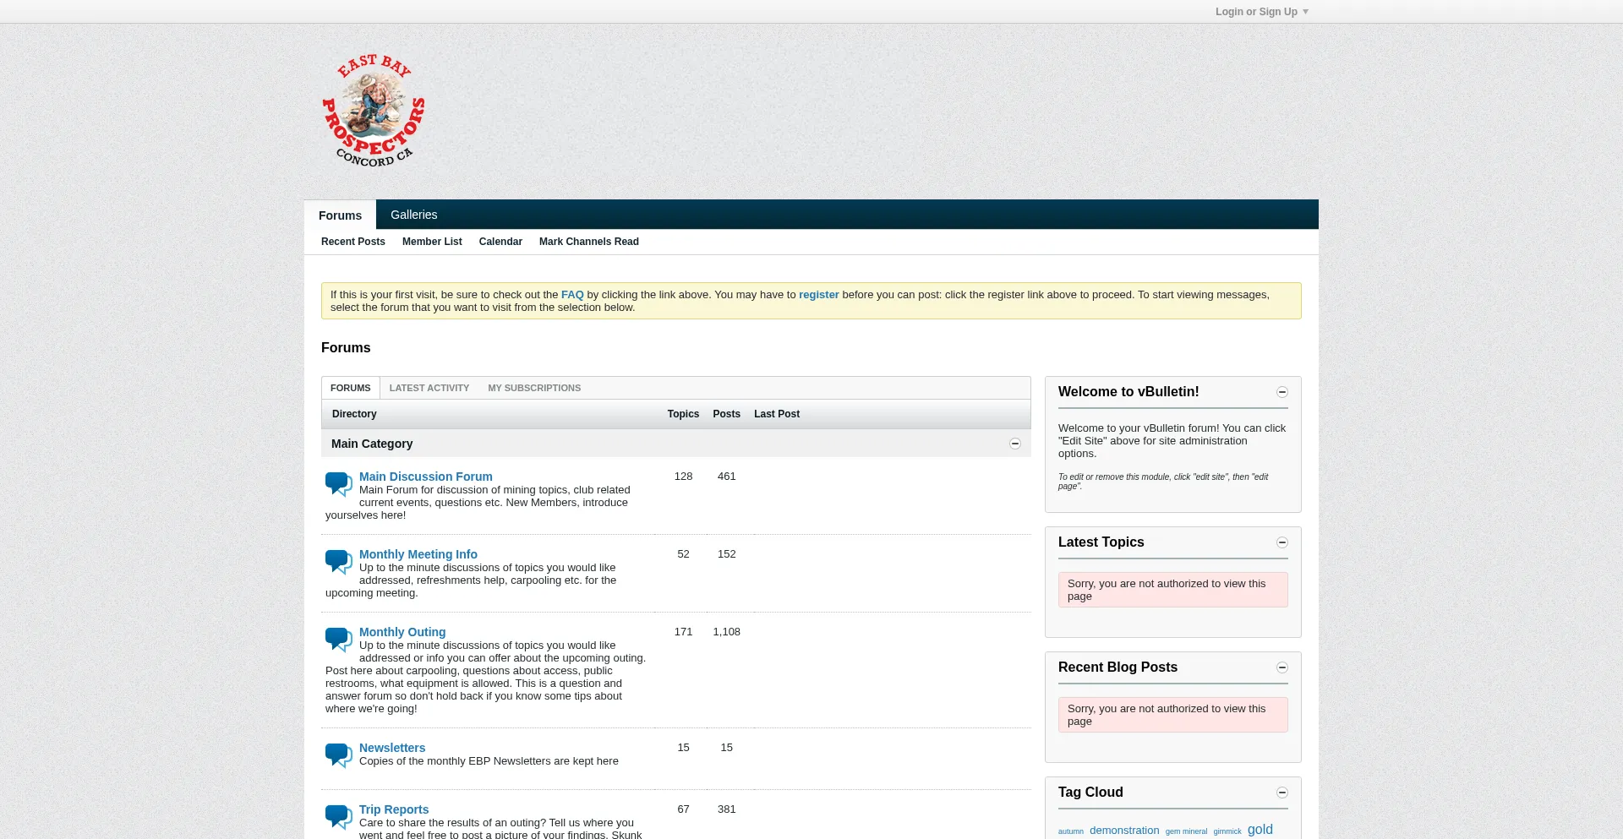This screenshot has height=839, width=1623.
Task: Click the Monthly Meeting Info forum icon
Action: (337, 562)
